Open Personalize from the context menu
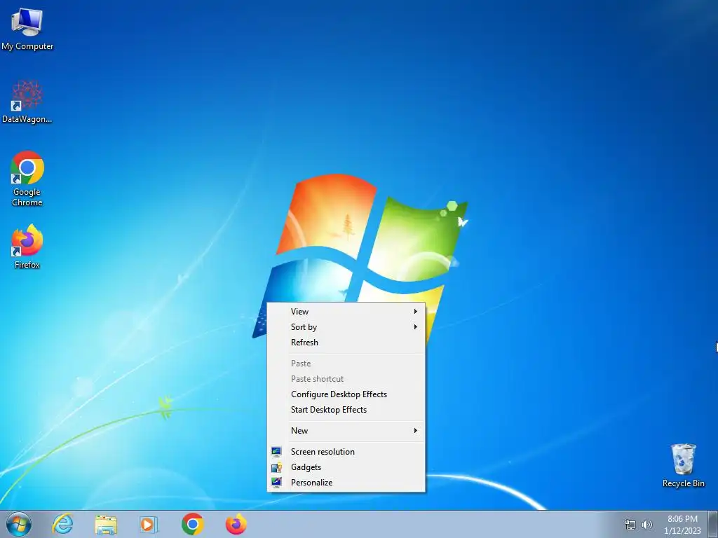Screen dimensions: 718x538 click(346, 482)
